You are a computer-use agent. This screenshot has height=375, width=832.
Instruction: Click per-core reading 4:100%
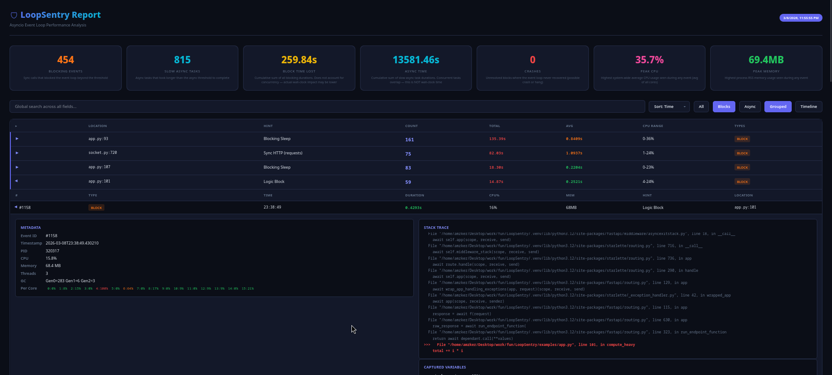tap(102, 289)
